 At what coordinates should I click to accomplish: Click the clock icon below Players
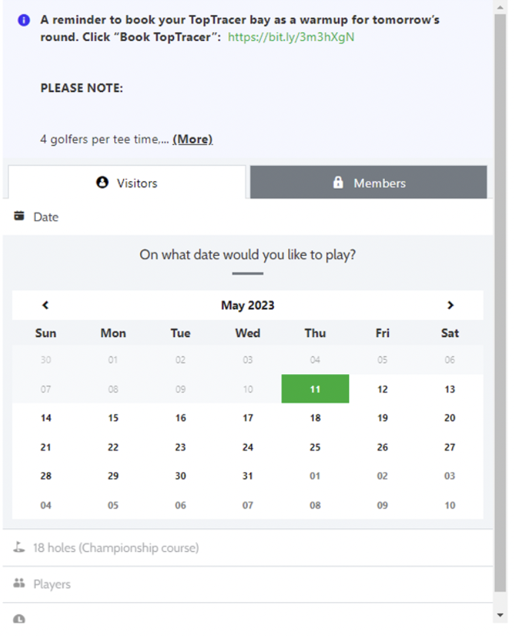[19, 618]
